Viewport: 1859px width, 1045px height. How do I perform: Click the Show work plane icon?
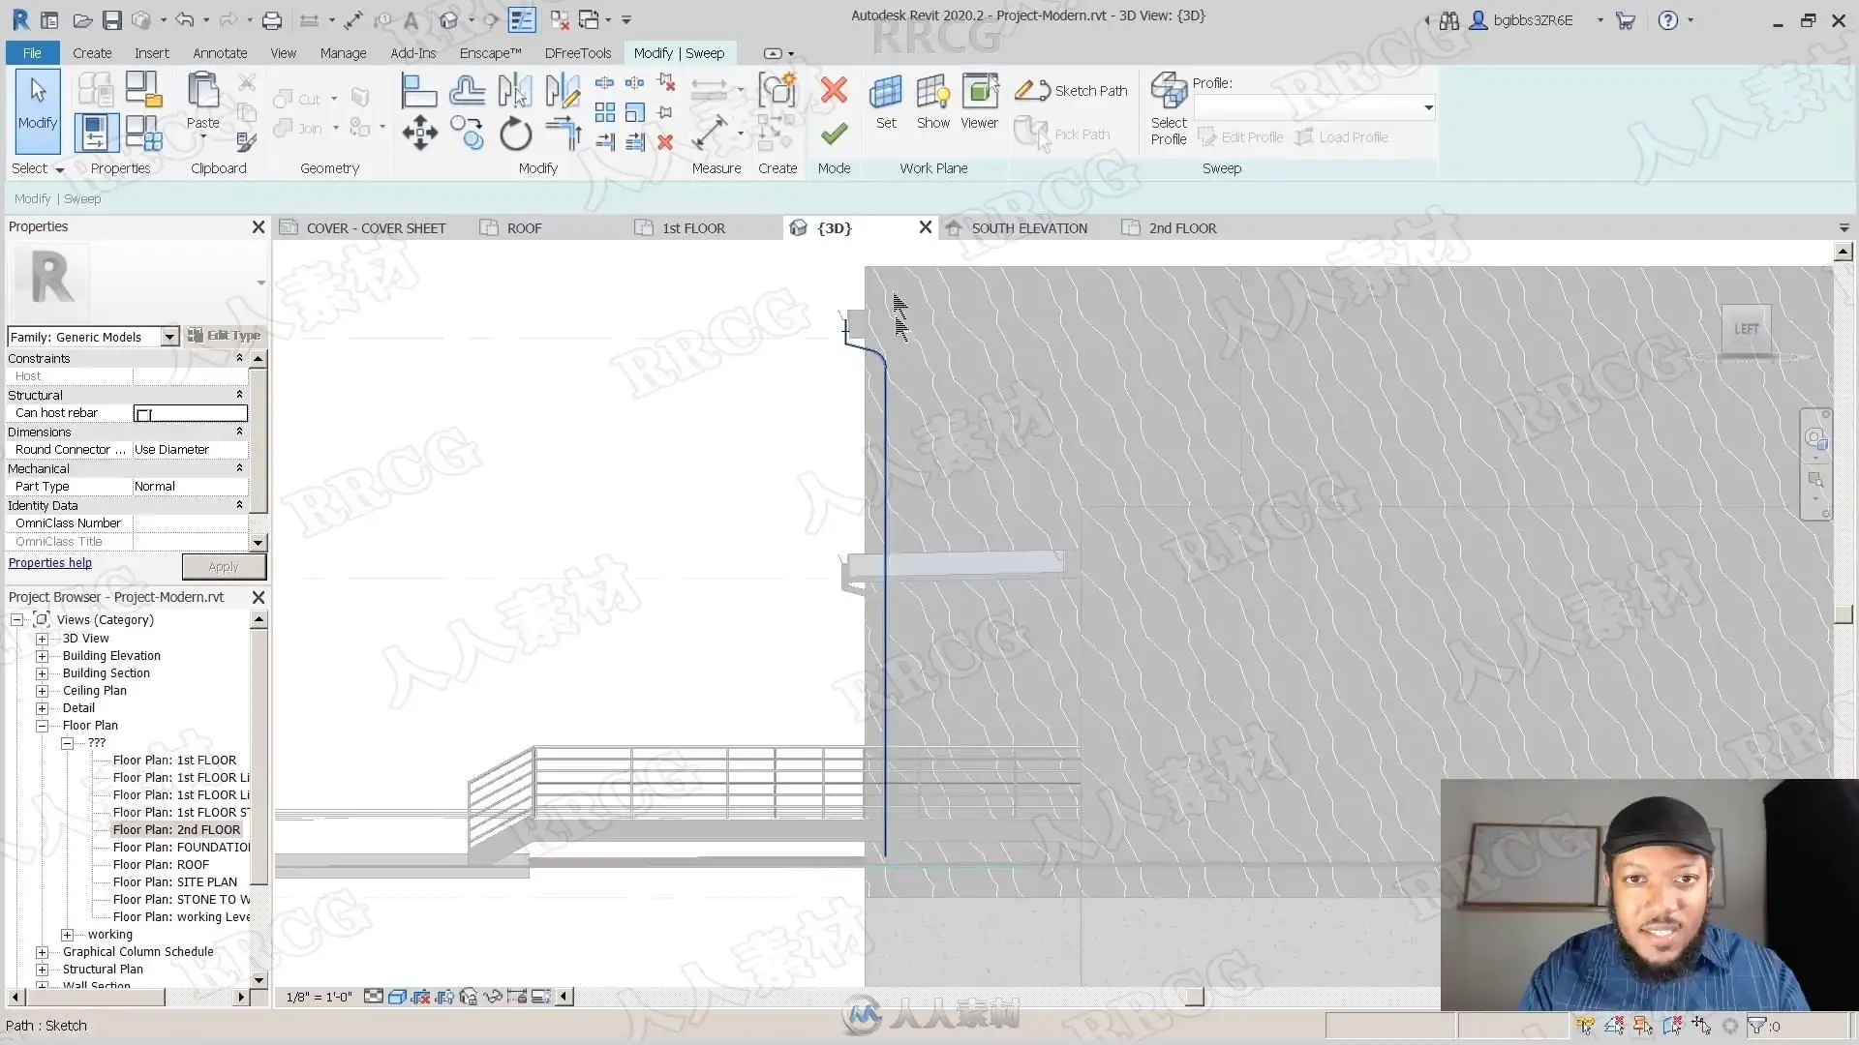[933, 101]
